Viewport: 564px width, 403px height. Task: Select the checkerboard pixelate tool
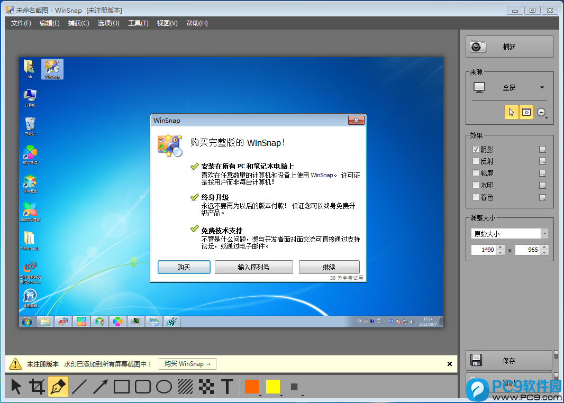(x=206, y=387)
